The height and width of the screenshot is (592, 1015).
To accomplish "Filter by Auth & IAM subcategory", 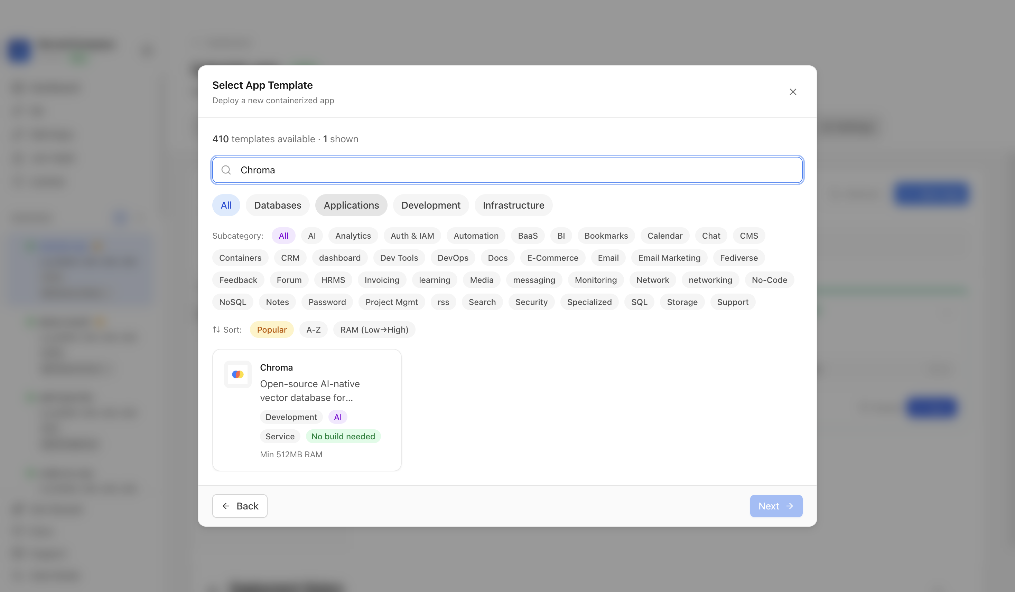I will [x=412, y=236].
